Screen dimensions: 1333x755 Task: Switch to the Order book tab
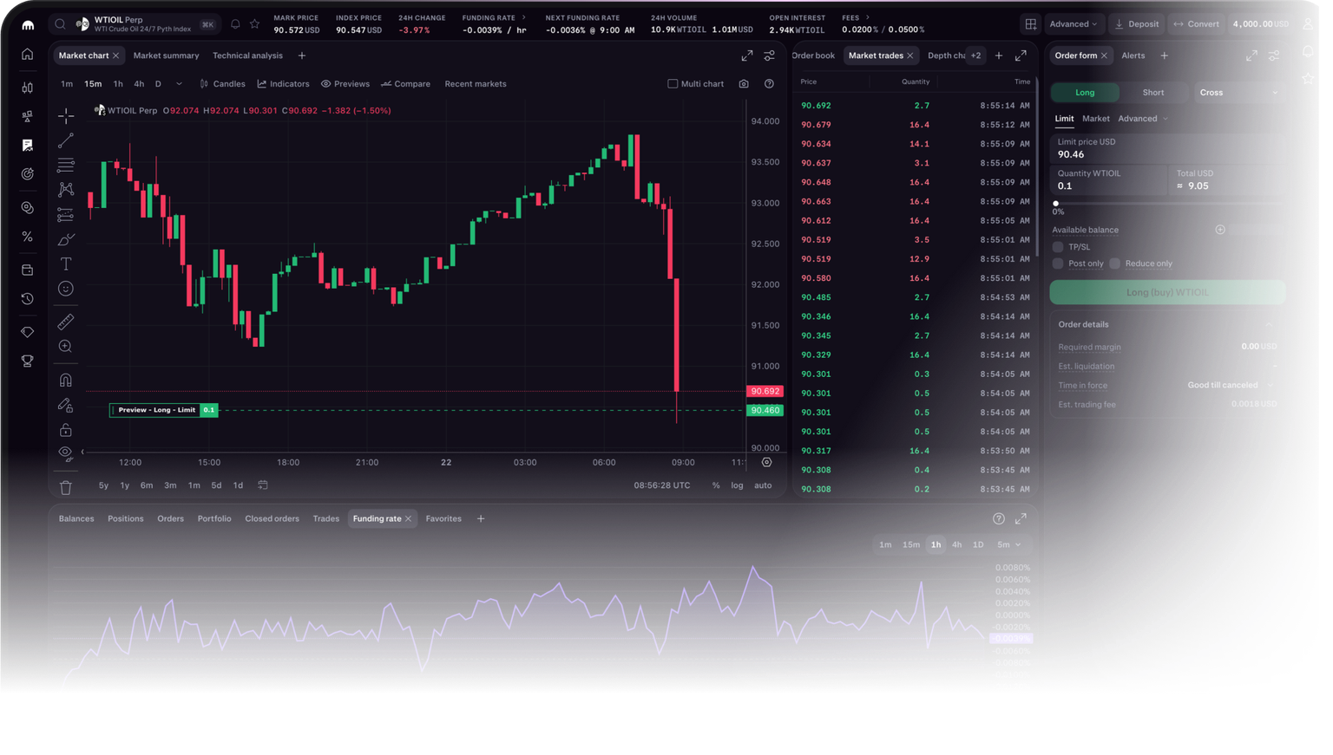tap(813, 55)
